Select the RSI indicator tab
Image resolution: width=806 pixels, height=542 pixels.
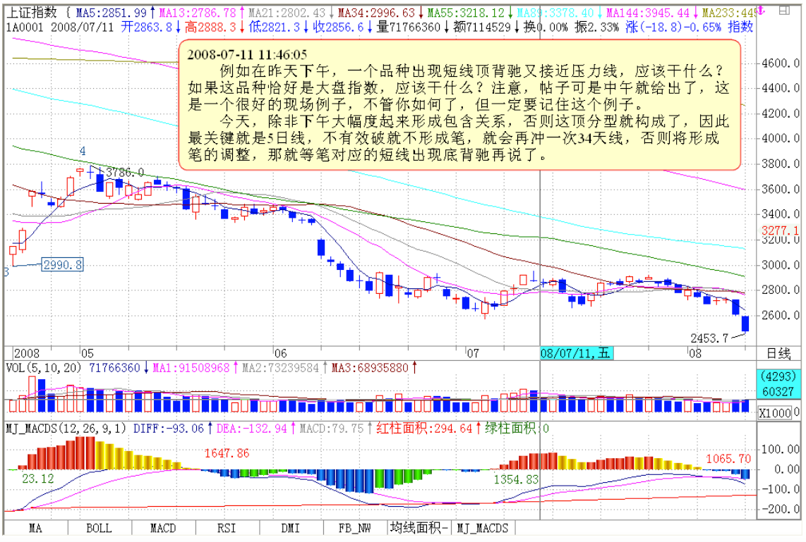(x=227, y=528)
